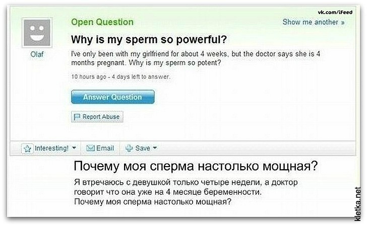Click the Open Question heading
The height and width of the screenshot is (226, 367).
(102, 22)
